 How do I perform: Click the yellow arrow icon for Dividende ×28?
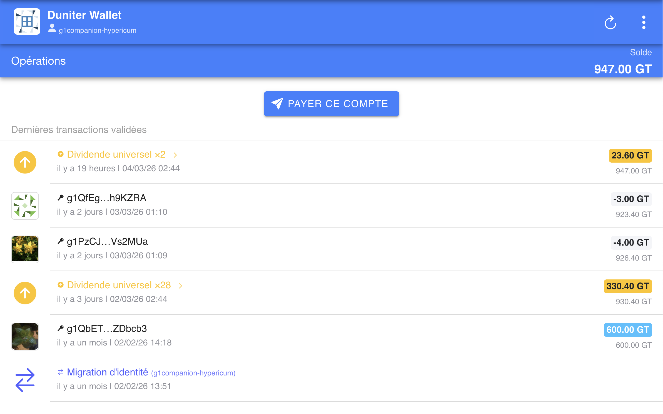25,293
